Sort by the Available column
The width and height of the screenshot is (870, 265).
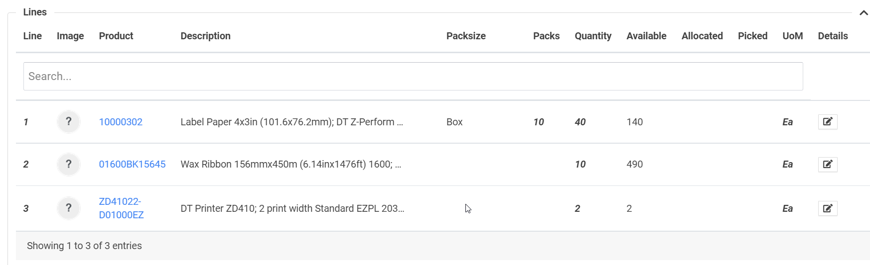[x=646, y=36]
